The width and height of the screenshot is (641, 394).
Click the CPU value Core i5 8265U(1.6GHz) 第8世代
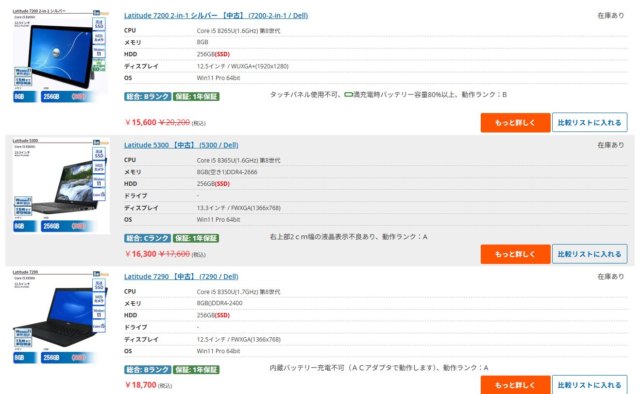238,31
